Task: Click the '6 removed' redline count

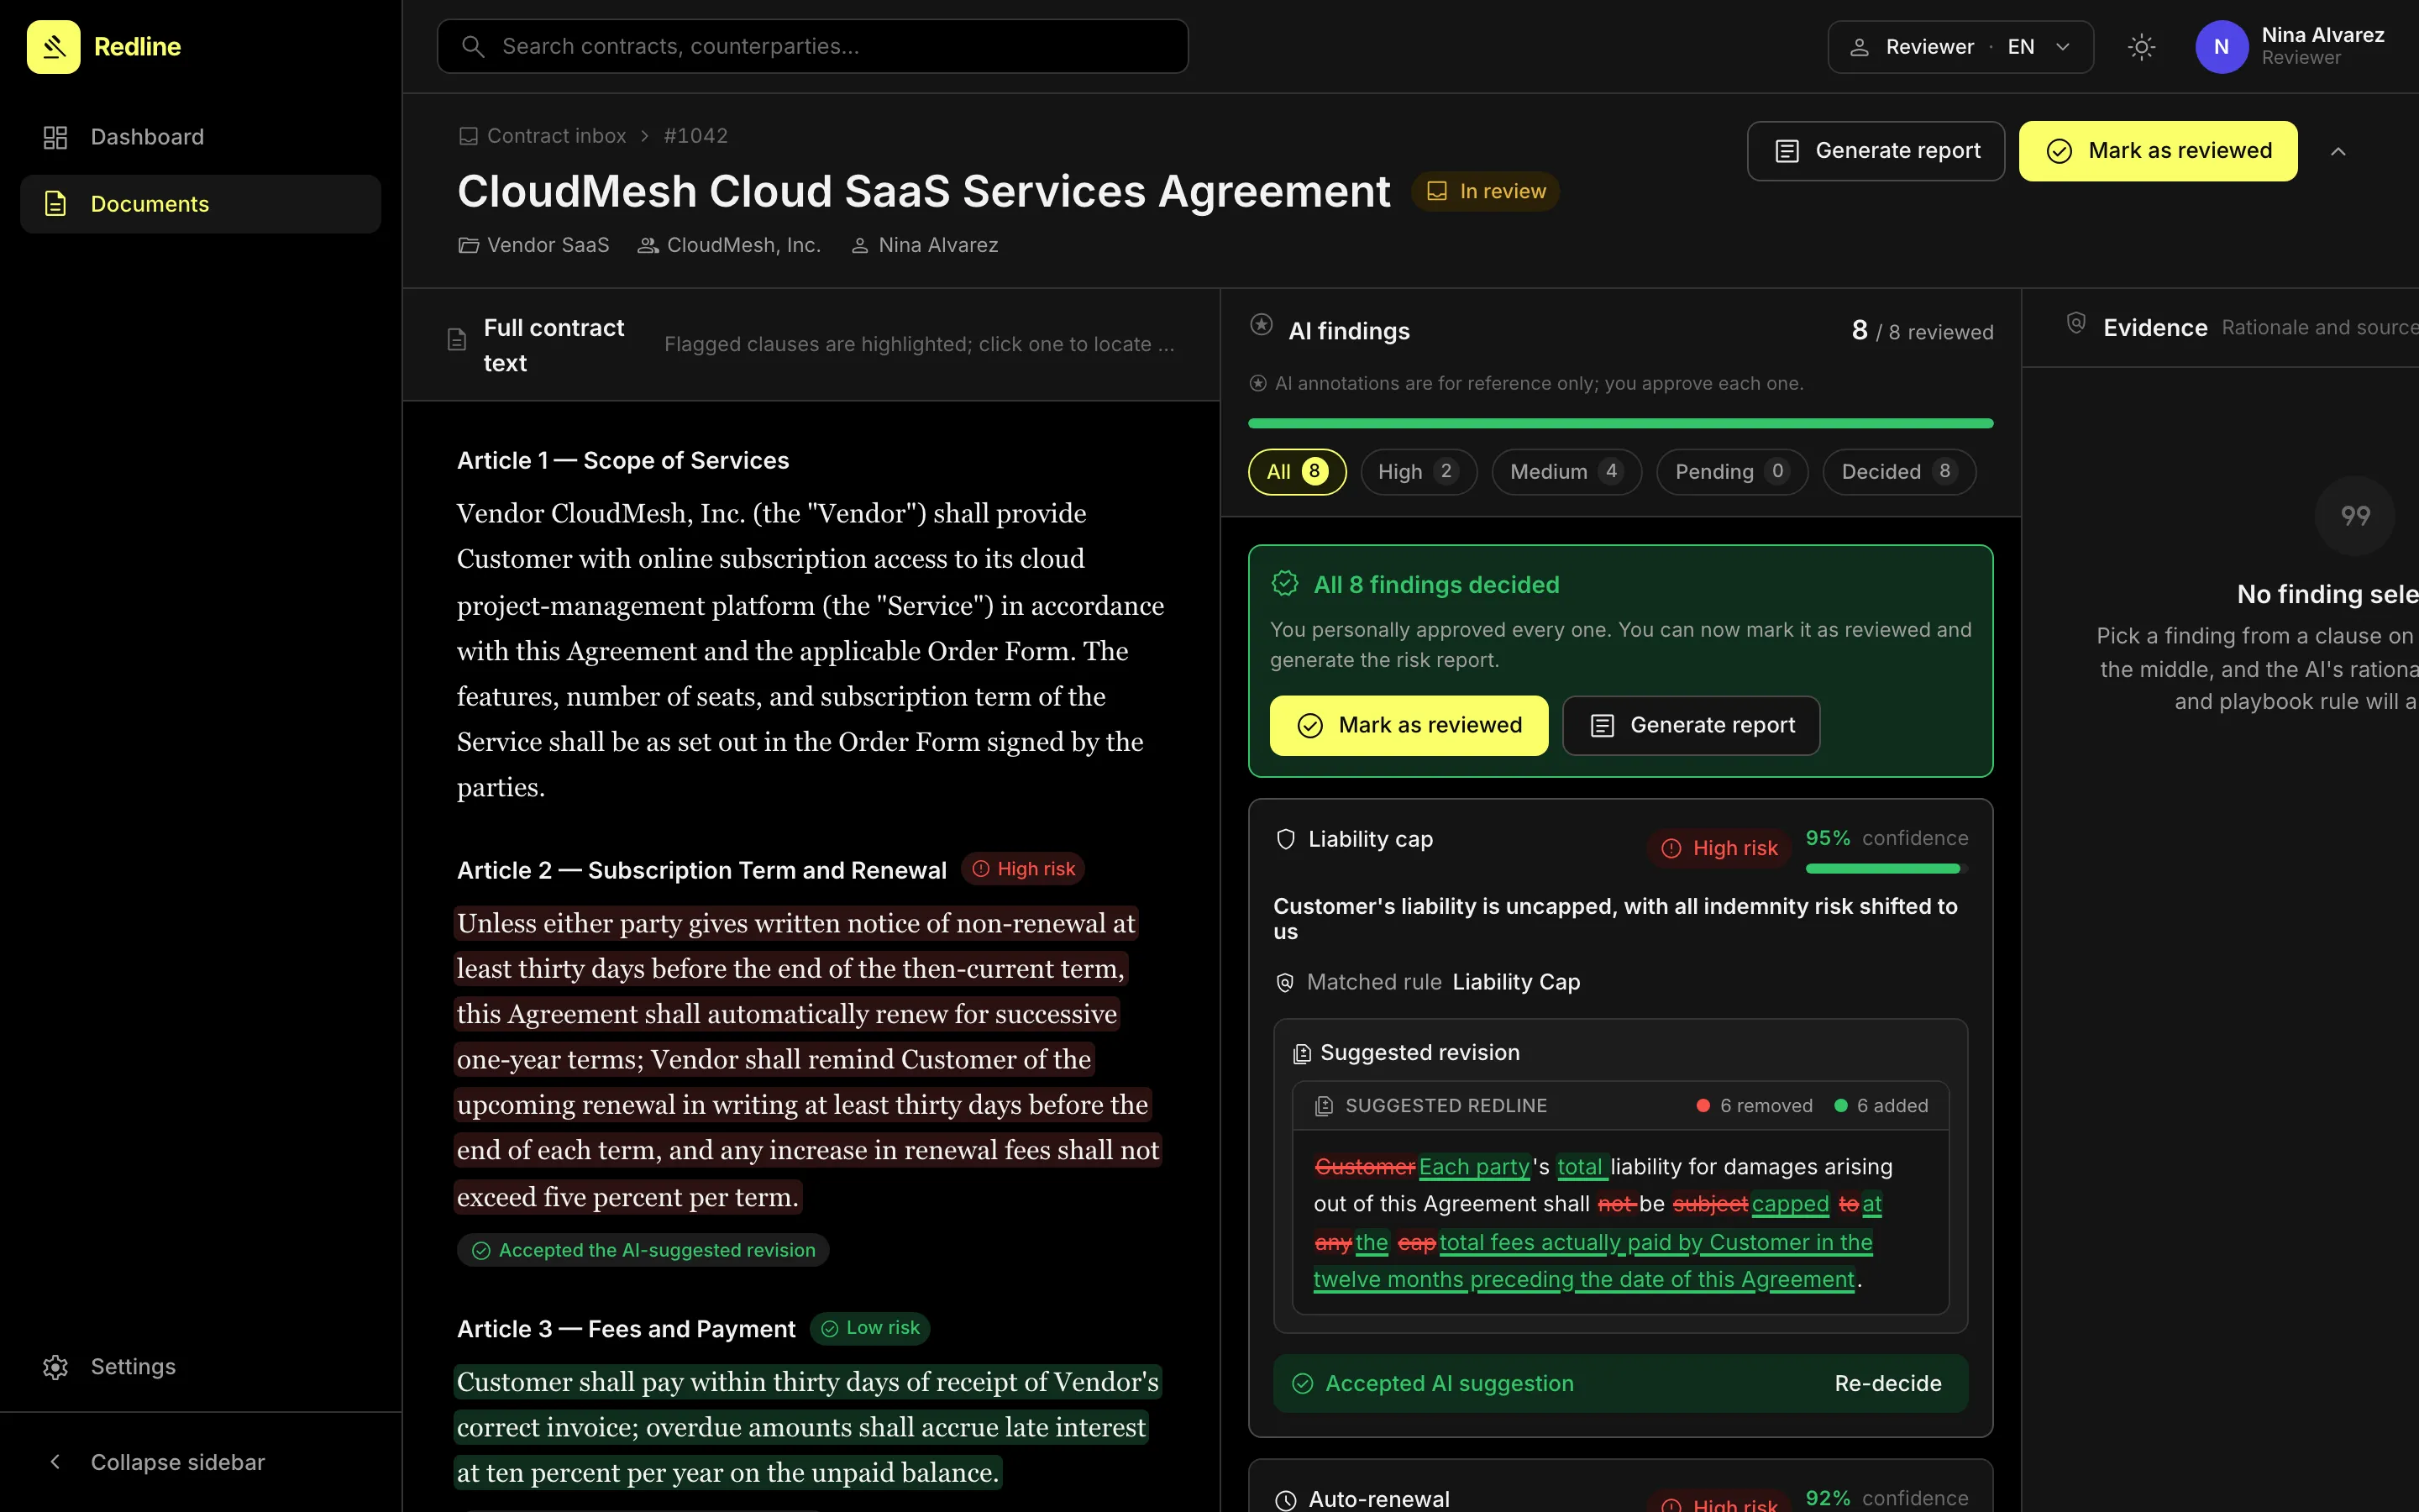Action: 1755,1106
